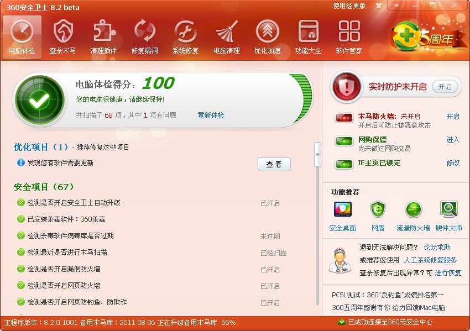470x331 pixels.
Task: Click the scan list scrollbar thumb
Action: pyautogui.click(x=317, y=155)
